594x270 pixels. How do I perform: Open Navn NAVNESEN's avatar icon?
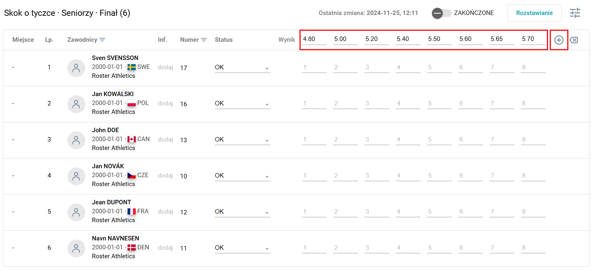coord(76,248)
